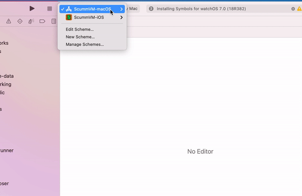Select the Mac run destination

(x=133, y=9)
